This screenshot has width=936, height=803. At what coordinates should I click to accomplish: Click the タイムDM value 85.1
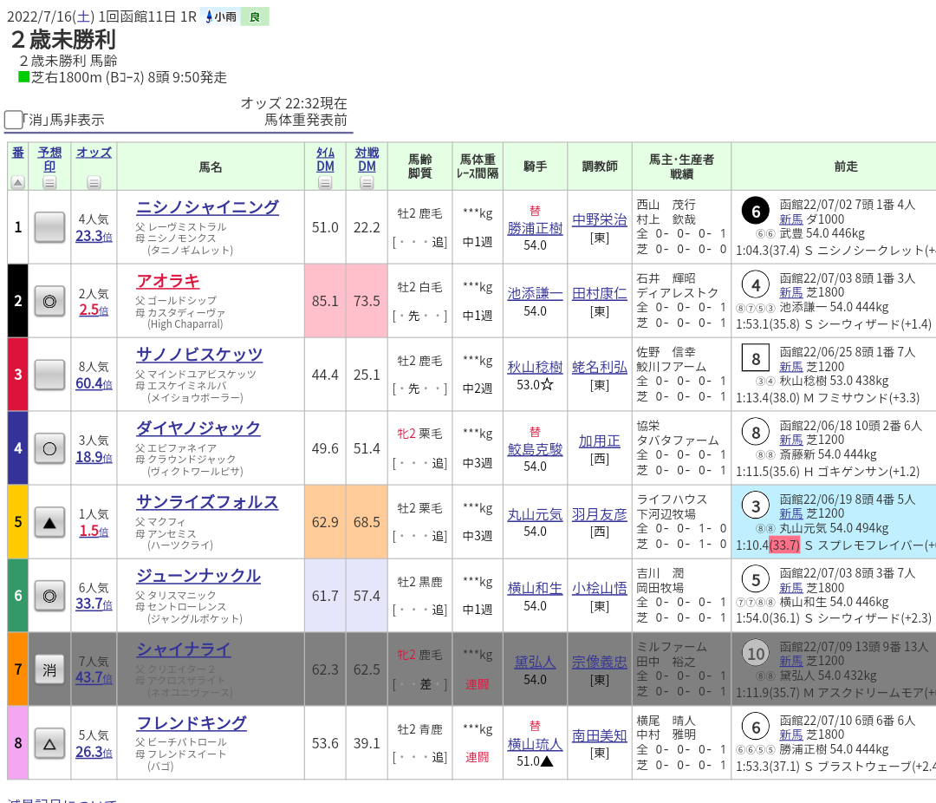pos(325,301)
